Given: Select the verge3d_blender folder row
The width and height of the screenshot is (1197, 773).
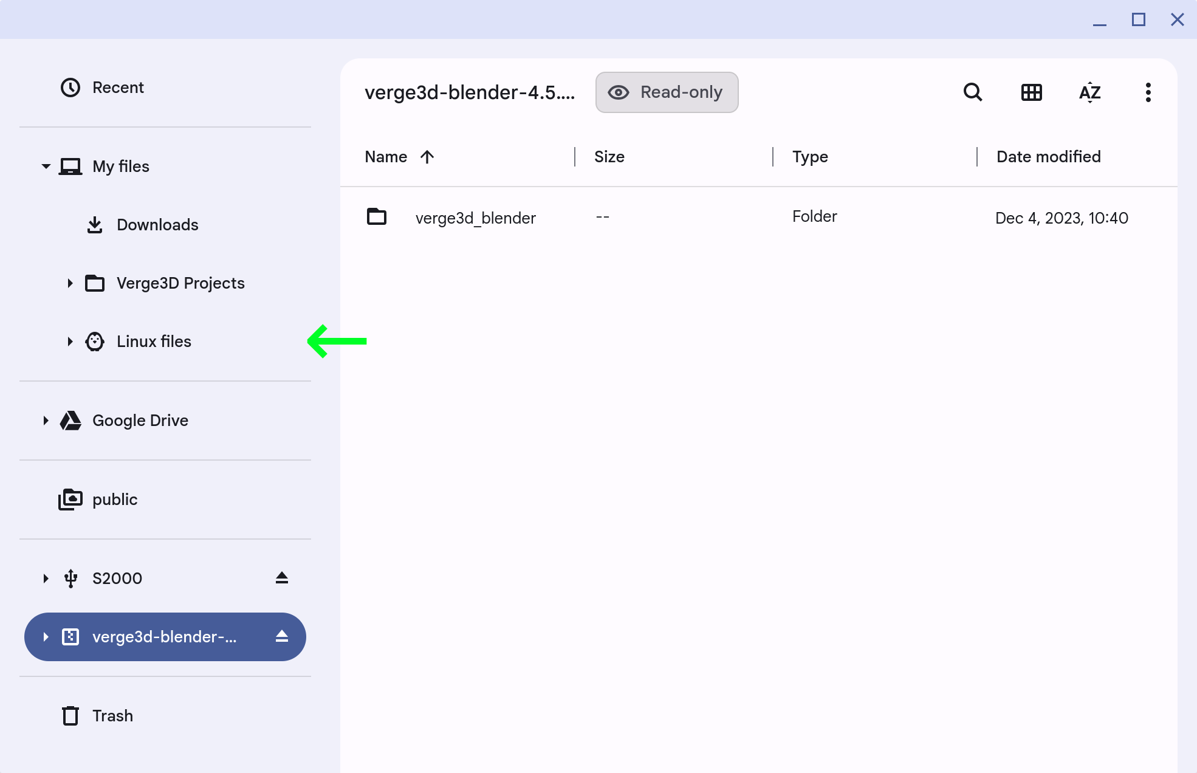Looking at the screenshot, I should tap(758, 217).
